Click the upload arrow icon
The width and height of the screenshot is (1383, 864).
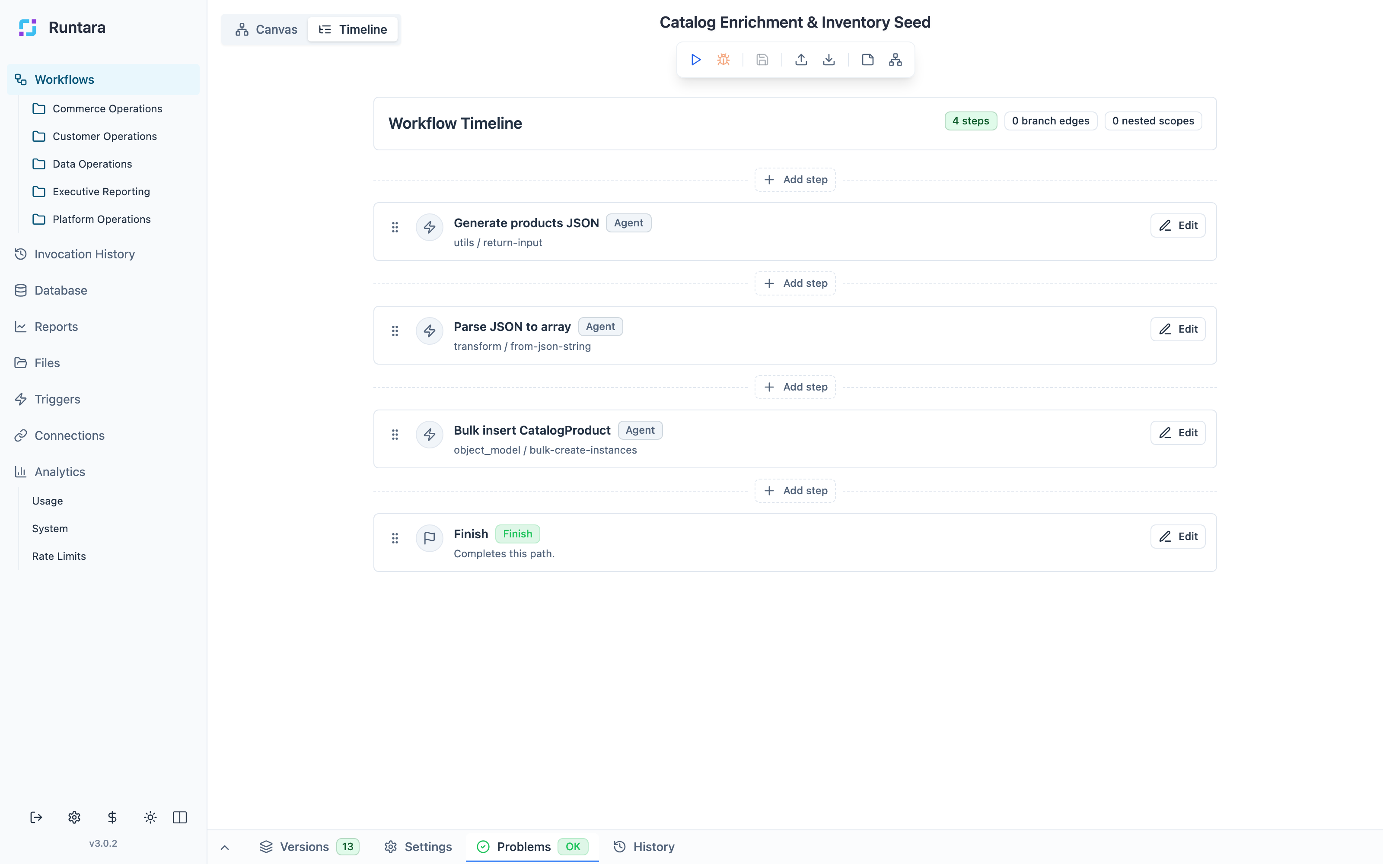coord(801,60)
